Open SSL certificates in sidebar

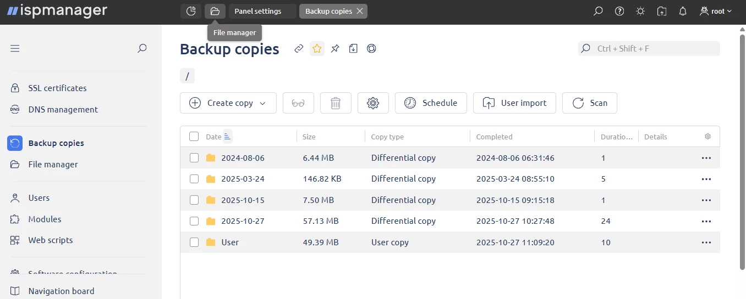click(57, 88)
